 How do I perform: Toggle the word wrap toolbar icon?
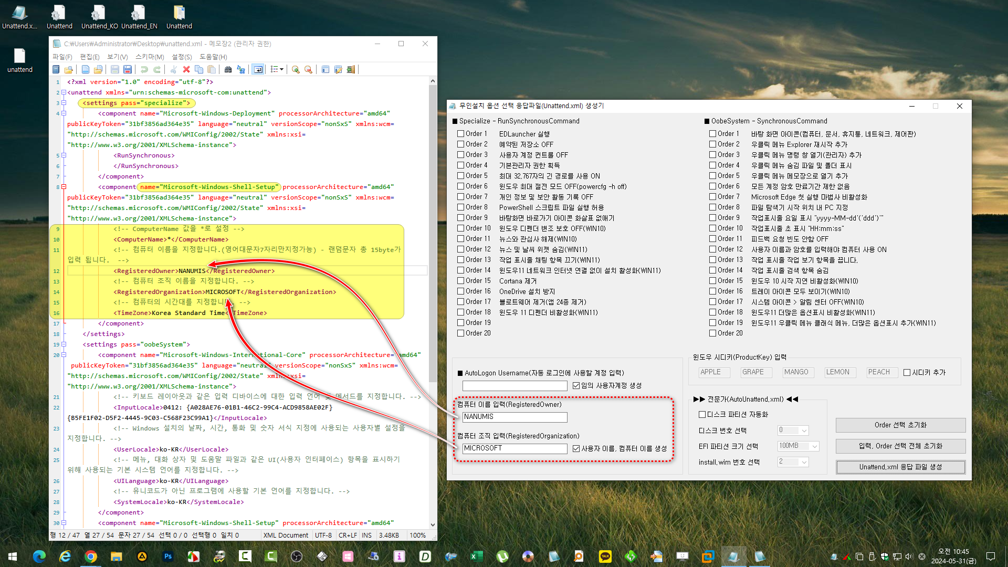(x=258, y=69)
